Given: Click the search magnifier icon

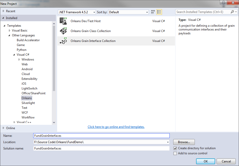Looking at the screenshot, I should pyautogui.click(x=232, y=12).
